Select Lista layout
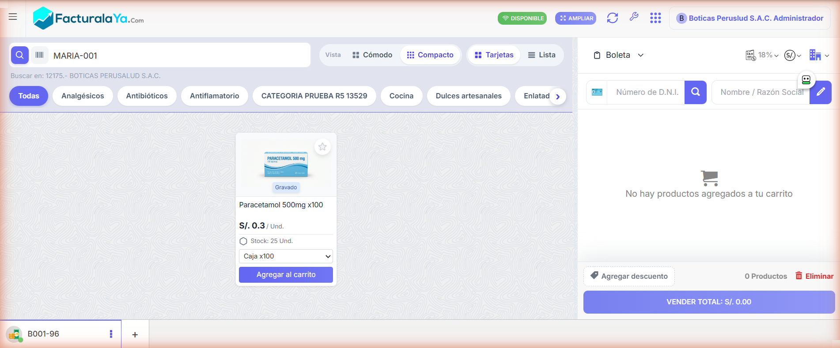Screen dimensions: 840x348 point(542,55)
